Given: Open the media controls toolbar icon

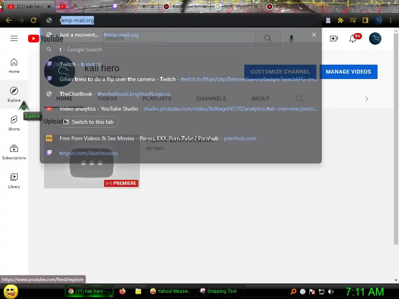Looking at the screenshot, I should pyautogui.click(x=353, y=20).
